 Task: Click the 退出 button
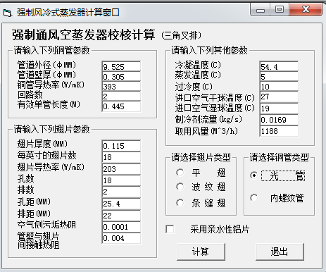pyautogui.click(x=280, y=252)
